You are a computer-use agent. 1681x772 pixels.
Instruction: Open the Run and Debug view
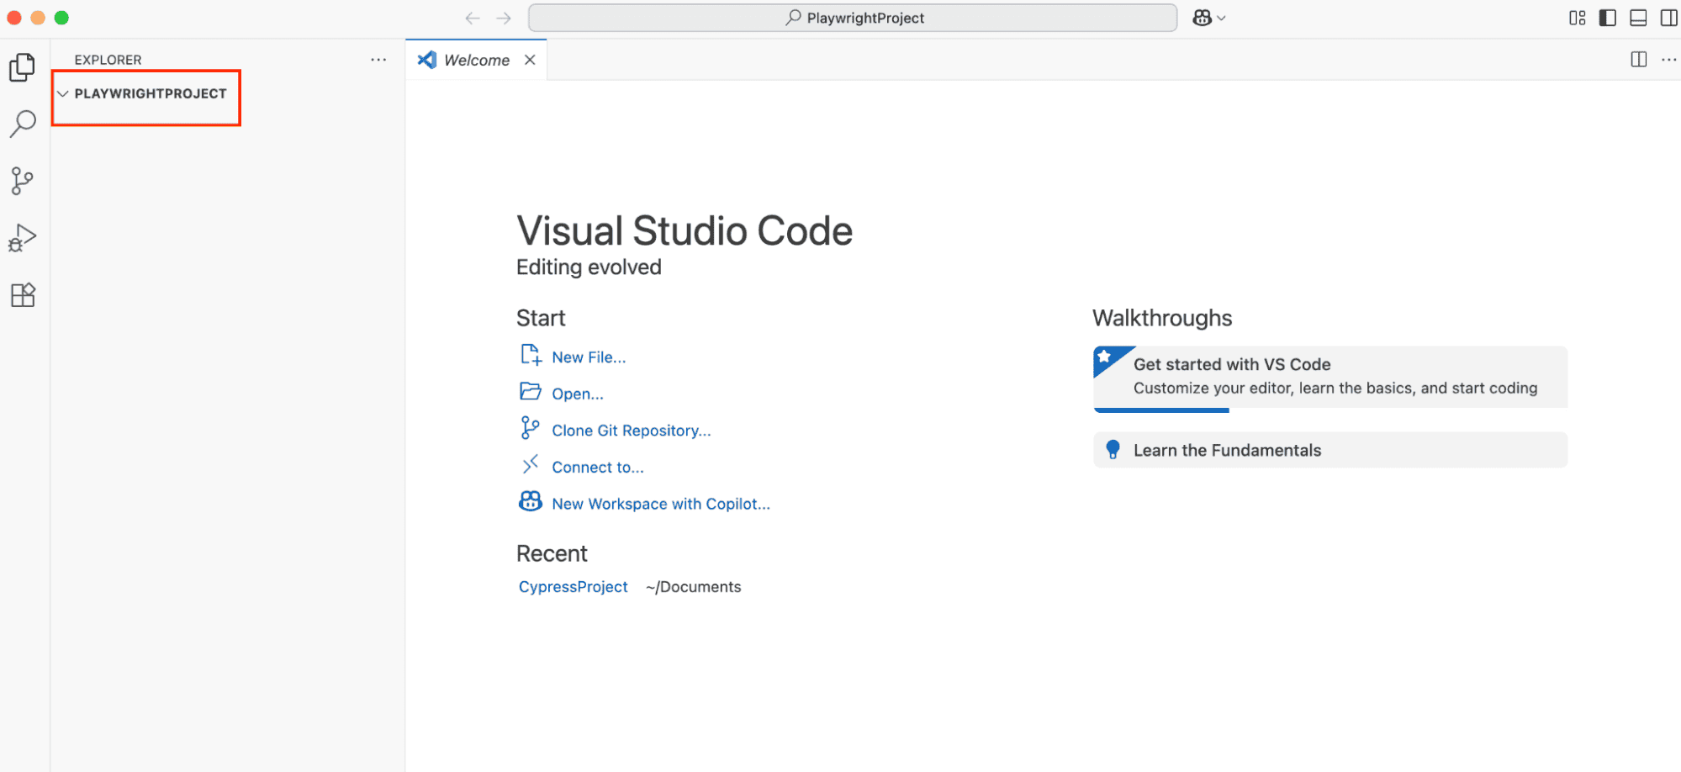(23, 238)
